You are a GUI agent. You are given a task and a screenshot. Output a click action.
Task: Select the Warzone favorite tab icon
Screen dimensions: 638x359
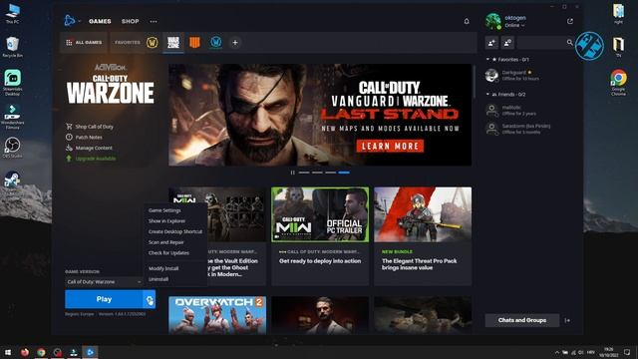click(173, 42)
